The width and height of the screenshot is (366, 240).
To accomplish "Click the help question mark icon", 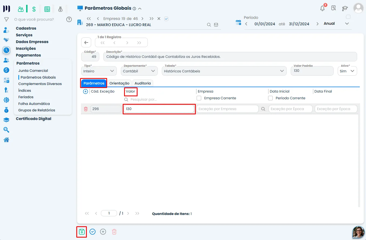I will [x=69, y=19].
